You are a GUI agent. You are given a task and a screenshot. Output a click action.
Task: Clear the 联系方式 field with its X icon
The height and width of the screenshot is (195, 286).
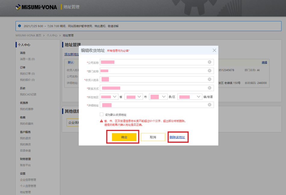(x=210, y=88)
